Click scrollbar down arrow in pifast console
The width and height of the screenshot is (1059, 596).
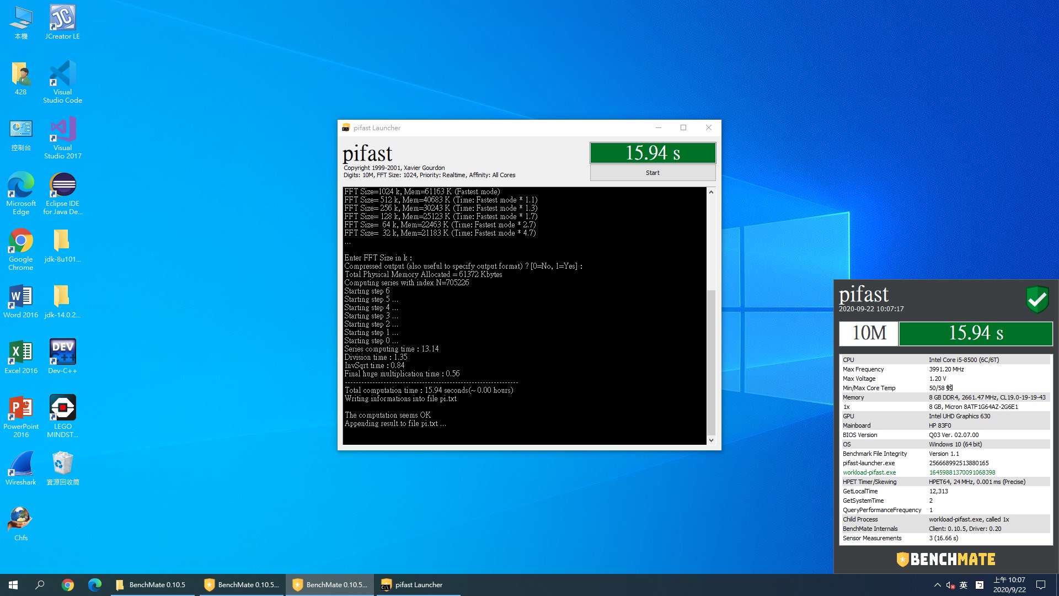(x=711, y=440)
